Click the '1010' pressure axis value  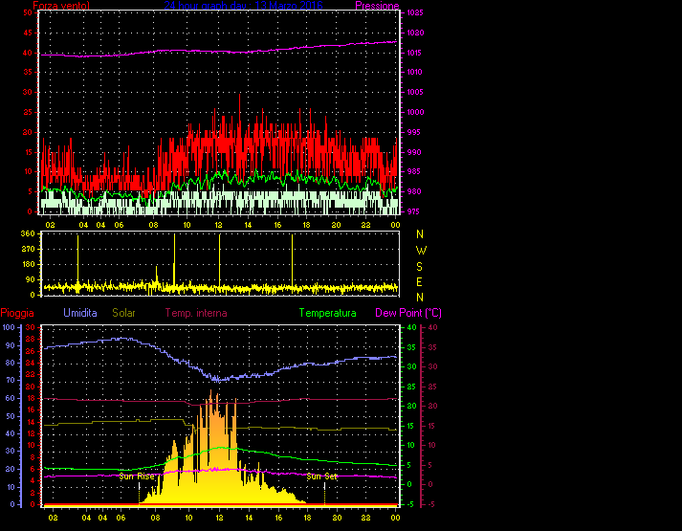point(415,72)
